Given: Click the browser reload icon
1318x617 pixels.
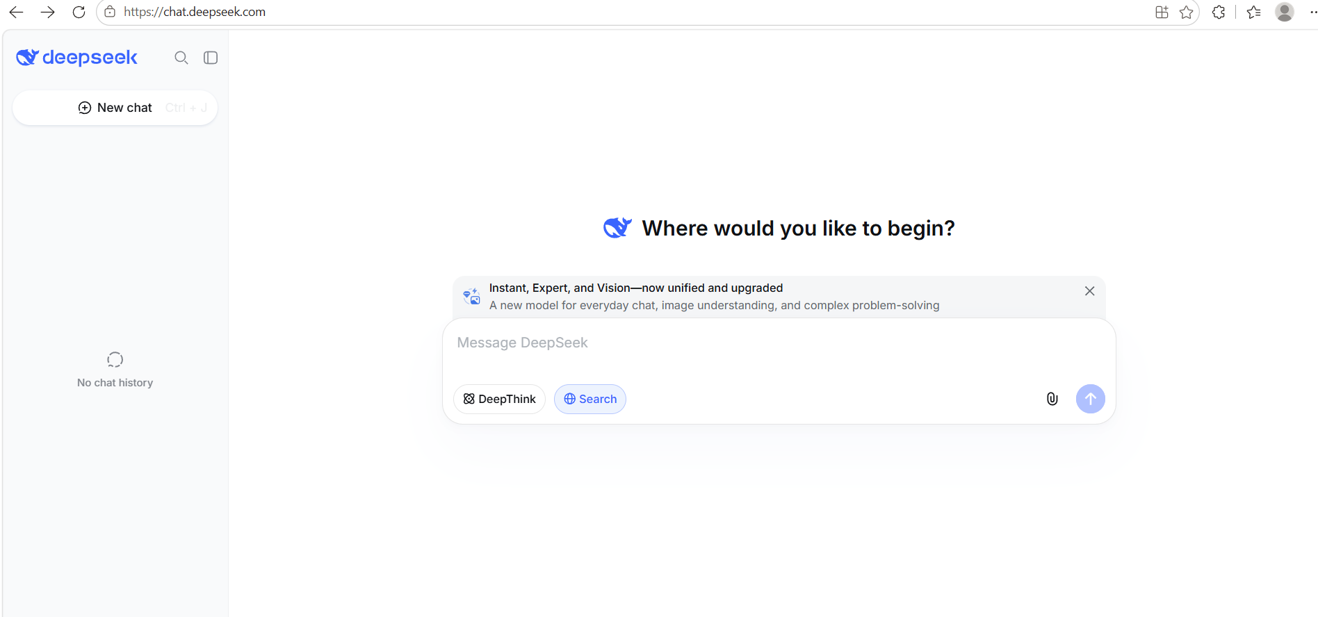Looking at the screenshot, I should (79, 12).
